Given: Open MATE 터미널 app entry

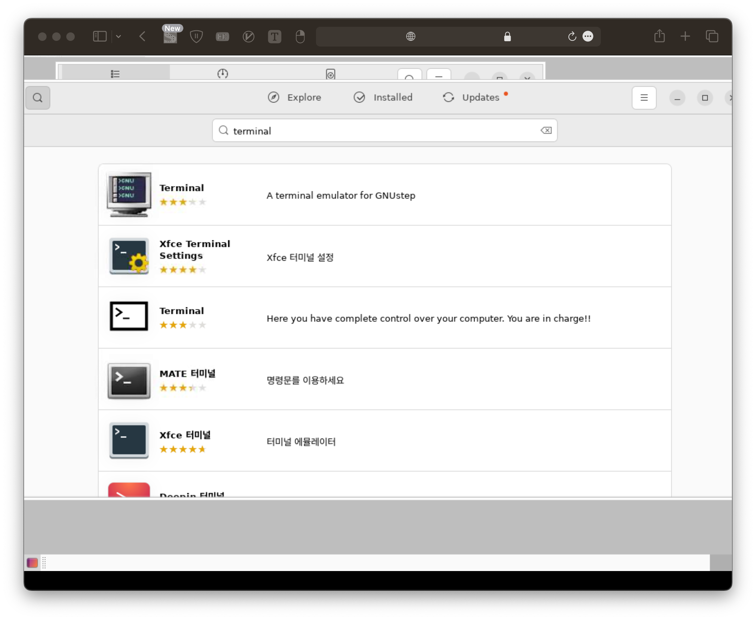Looking at the screenshot, I should point(187,373).
